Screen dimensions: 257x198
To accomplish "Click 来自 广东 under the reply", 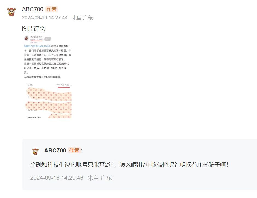I will (100, 178).
